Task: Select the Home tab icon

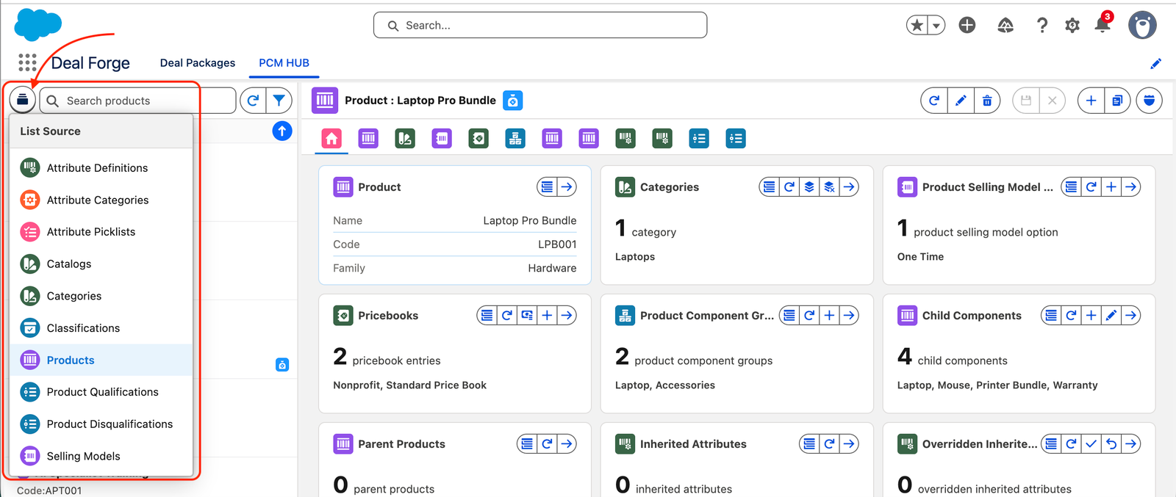Action: pyautogui.click(x=332, y=138)
